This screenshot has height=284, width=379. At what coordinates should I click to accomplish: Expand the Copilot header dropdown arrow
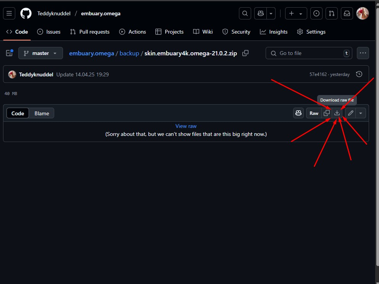(271, 13)
